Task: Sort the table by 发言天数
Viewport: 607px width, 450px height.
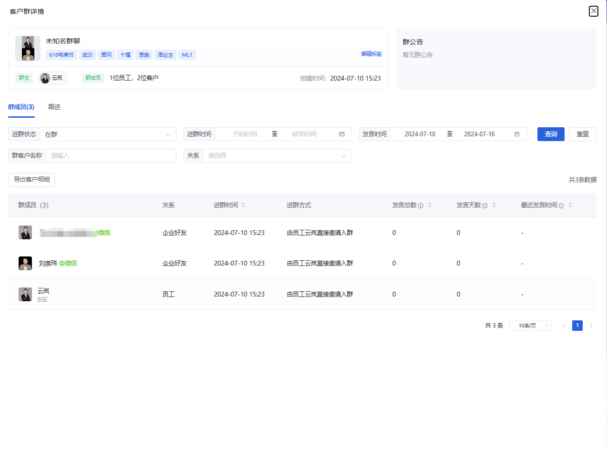Action: (x=494, y=205)
